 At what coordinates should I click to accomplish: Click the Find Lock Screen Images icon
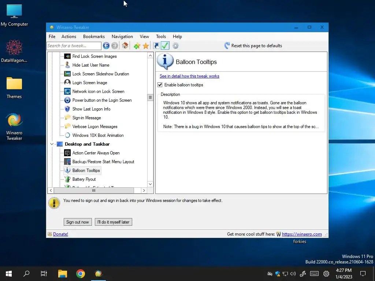tap(67, 56)
